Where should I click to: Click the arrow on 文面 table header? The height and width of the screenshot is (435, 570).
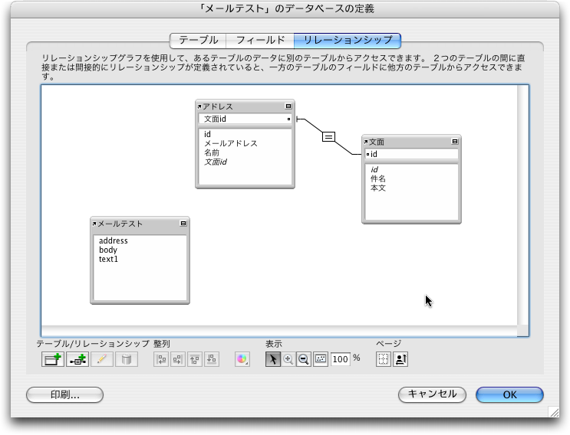[x=367, y=142]
